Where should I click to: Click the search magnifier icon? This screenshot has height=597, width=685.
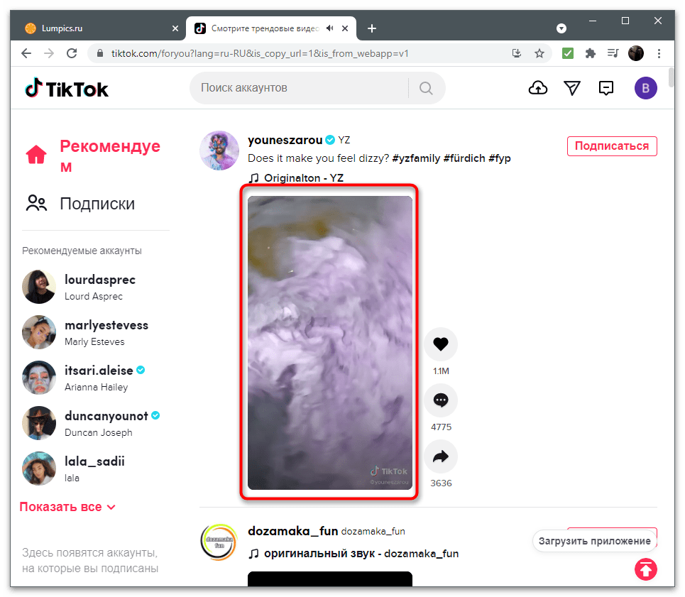[426, 88]
